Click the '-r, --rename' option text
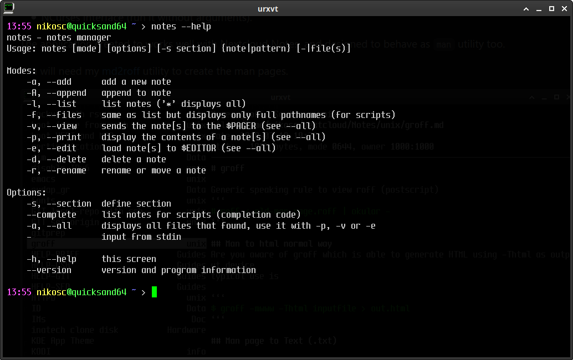 click(x=57, y=171)
